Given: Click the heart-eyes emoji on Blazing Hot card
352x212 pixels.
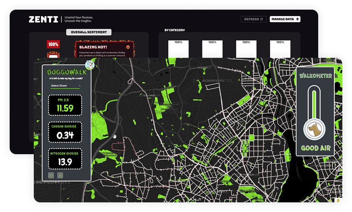Looking at the screenshot, I should (128, 47).
